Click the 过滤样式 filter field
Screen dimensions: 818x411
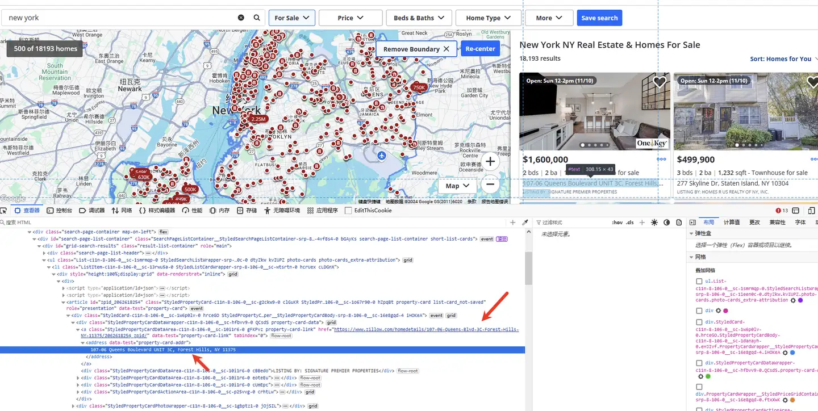571,223
